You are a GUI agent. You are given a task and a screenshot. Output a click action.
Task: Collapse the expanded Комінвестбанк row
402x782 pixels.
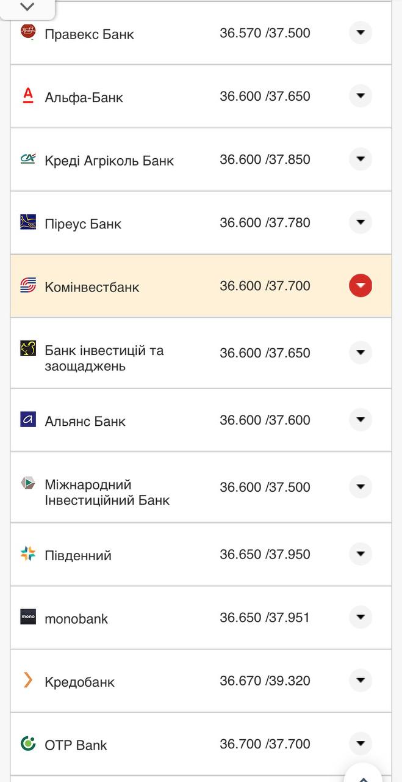[x=361, y=285]
